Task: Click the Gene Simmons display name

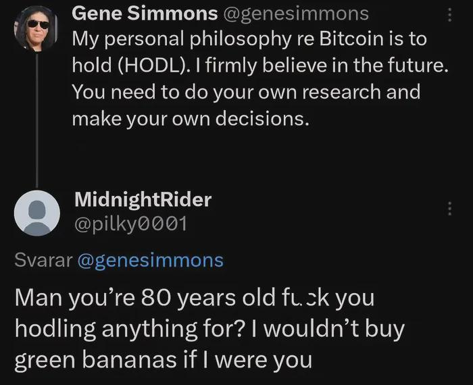Action: tap(144, 12)
